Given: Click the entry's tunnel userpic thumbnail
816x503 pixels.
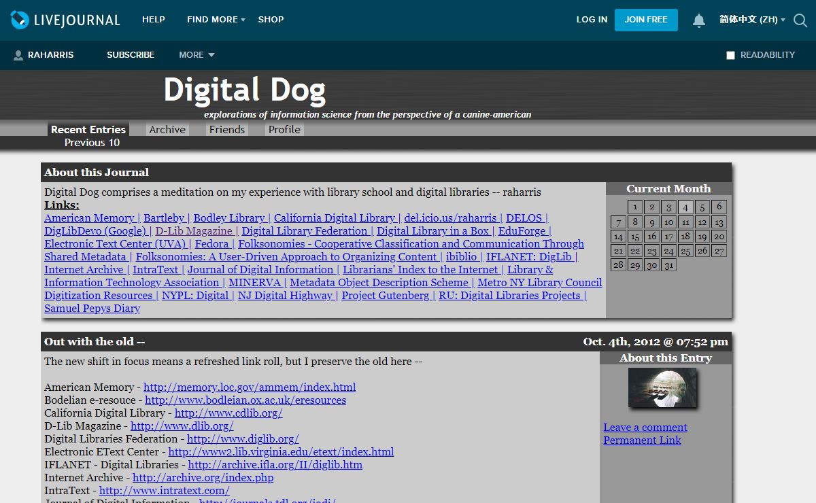Looking at the screenshot, I should (662, 387).
